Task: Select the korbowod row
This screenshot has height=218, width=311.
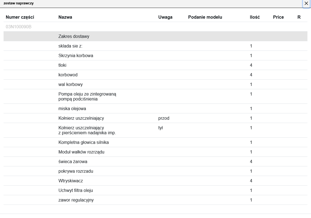Action: coord(68,75)
